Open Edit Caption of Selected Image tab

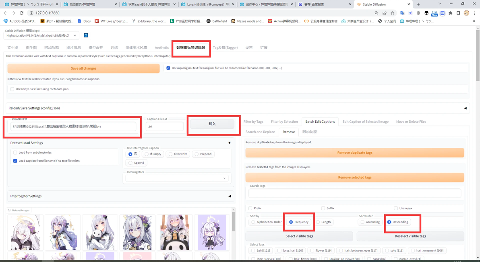click(366, 122)
